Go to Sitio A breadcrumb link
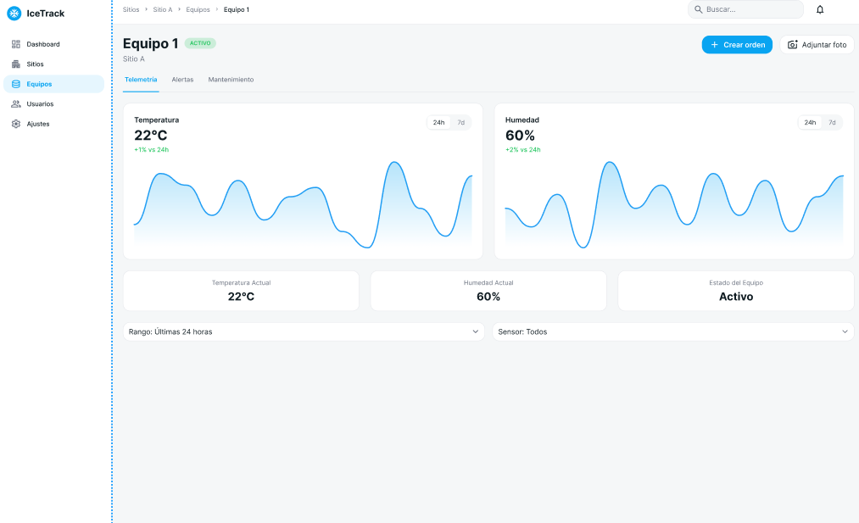859x523 pixels. click(162, 9)
